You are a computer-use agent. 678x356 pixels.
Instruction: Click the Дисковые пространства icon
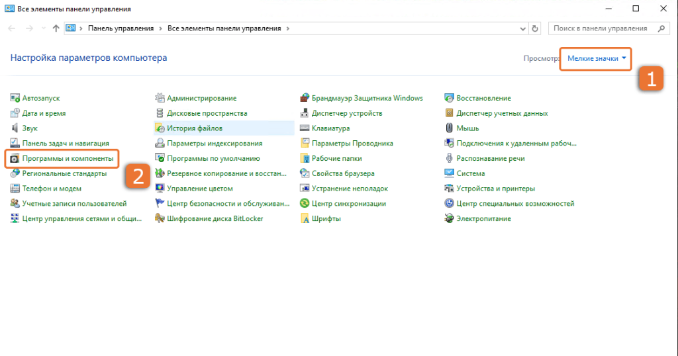pos(160,113)
